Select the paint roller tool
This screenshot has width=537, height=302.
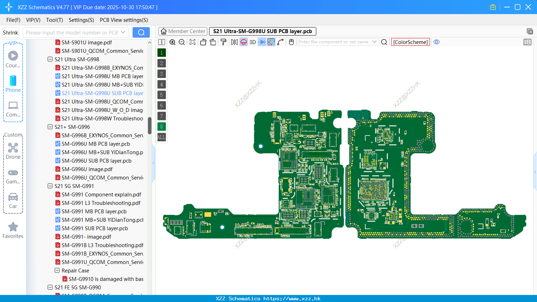click(x=224, y=42)
